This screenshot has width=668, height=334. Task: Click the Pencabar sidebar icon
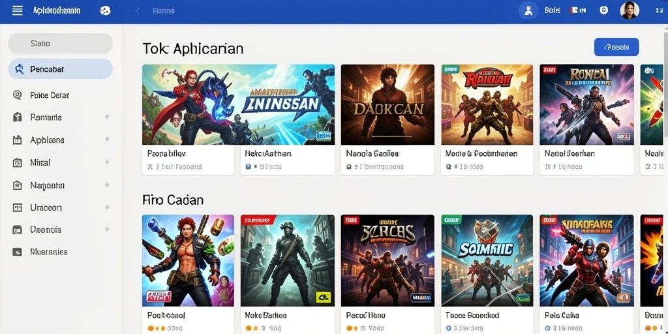(19, 69)
